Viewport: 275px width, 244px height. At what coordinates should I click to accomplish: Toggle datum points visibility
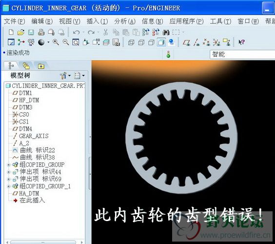click(206, 42)
